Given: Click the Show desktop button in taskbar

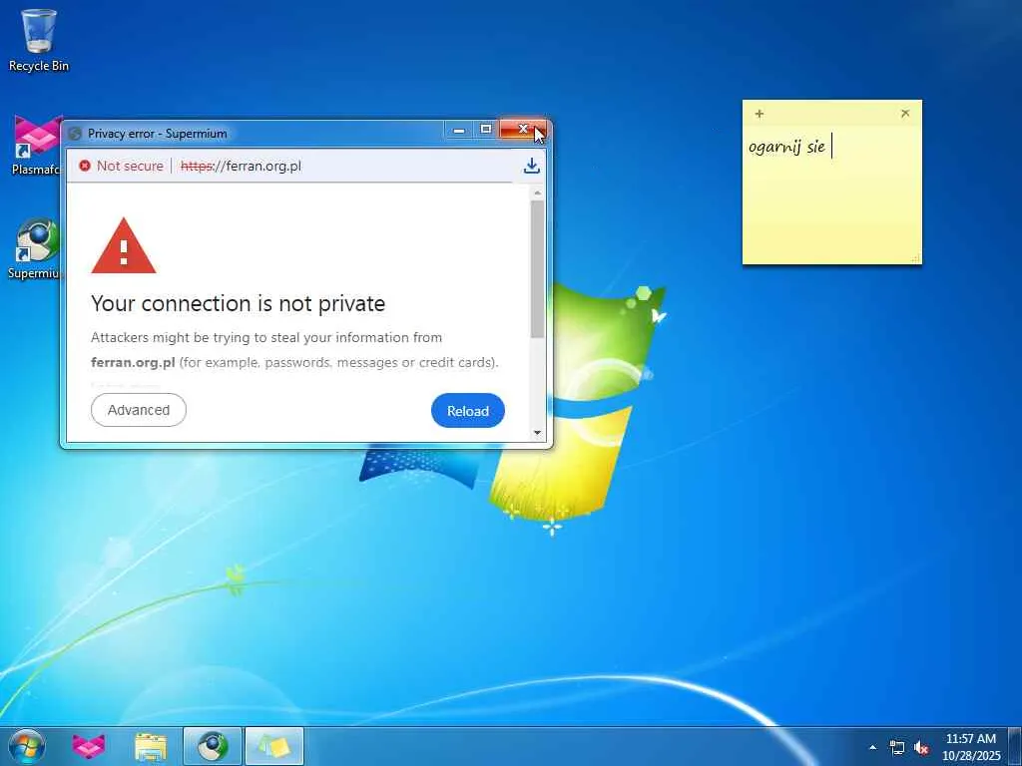Looking at the screenshot, I should (1015, 746).
